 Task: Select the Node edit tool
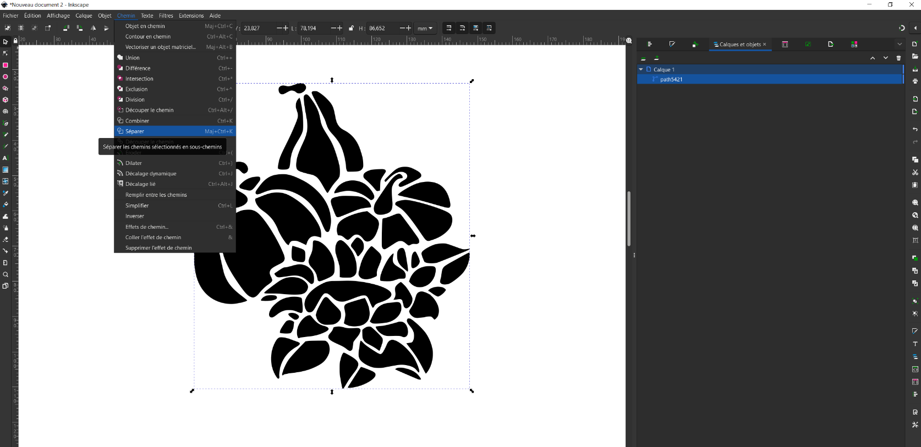[6, 53]
